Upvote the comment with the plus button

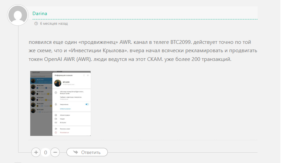(x=36, y=152)
